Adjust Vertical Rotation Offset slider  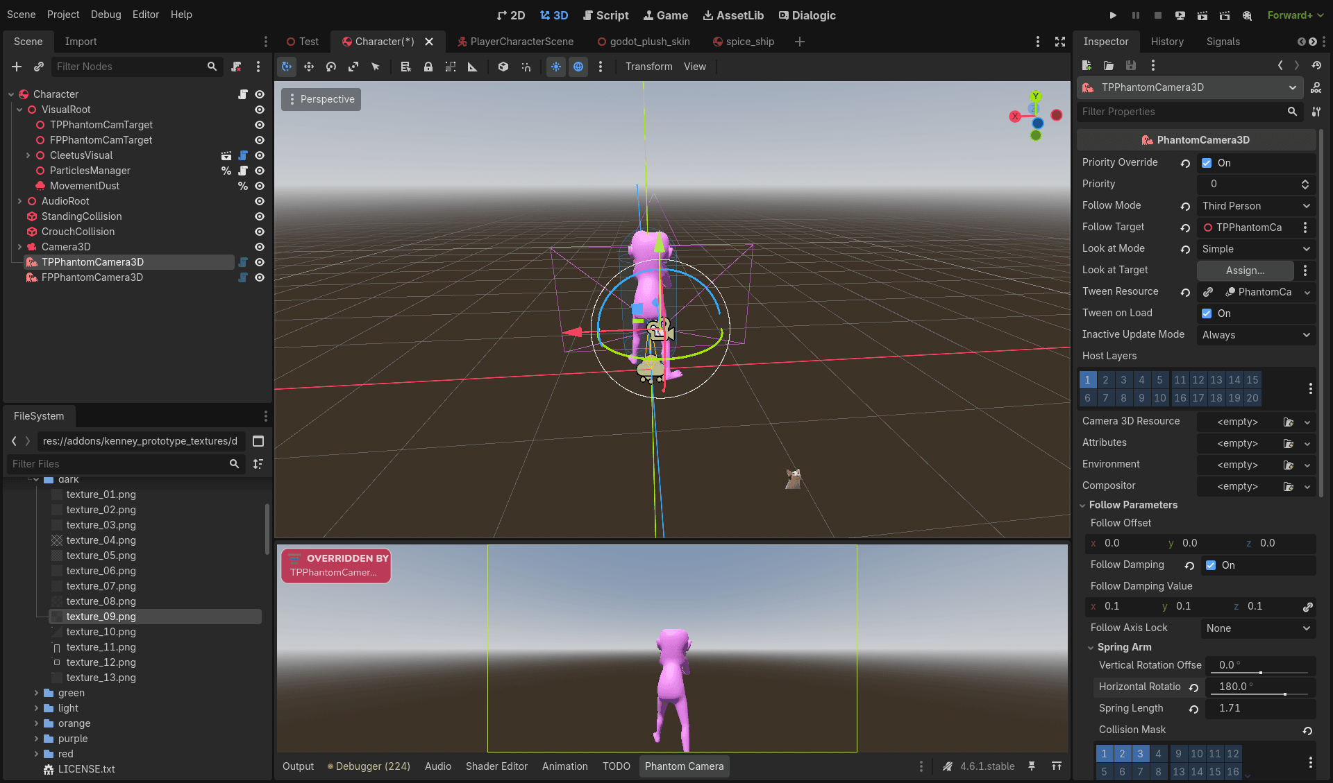1261,665
